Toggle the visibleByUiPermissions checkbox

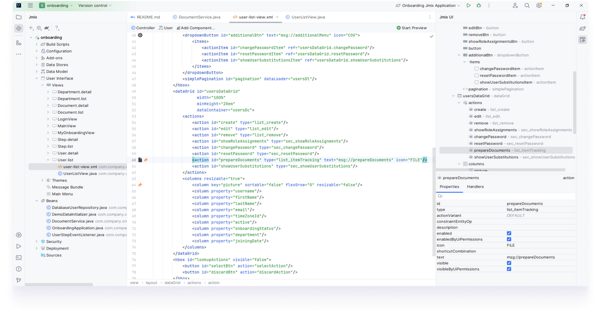509,269
